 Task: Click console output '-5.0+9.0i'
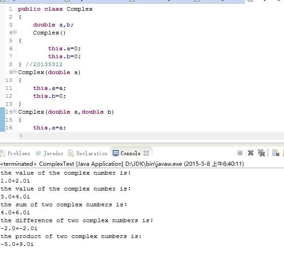point(17,244)
